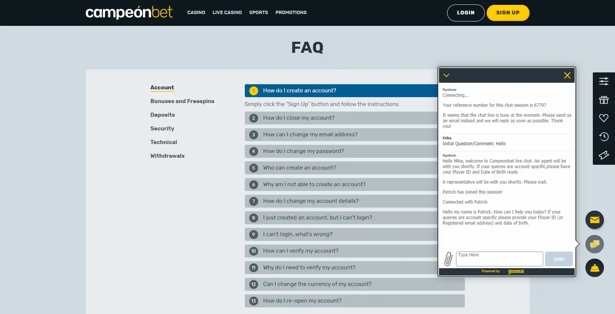Click the Gomoxie powered-by logo
615x314 pixels.
516,271
